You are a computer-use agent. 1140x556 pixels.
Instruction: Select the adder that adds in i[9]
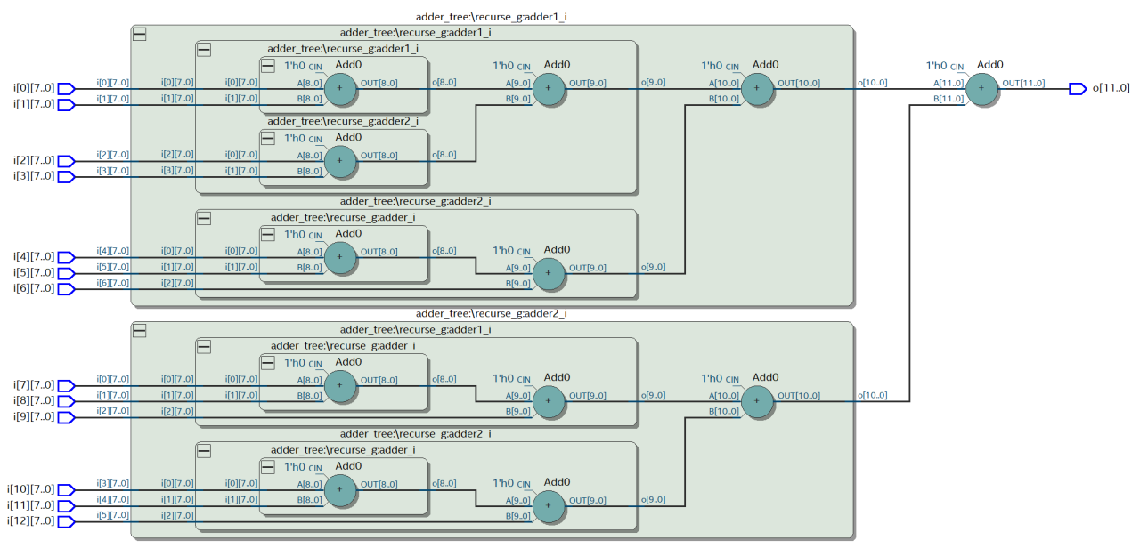pos(549,401)
